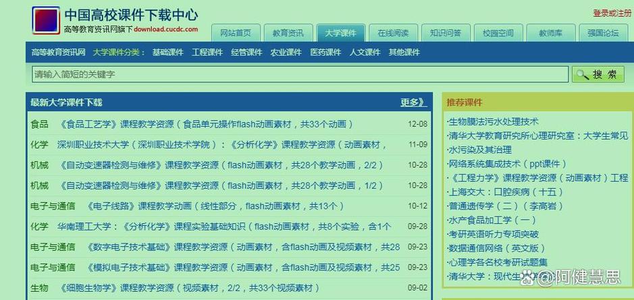Open 自动变速器检测与维修 link ending 2/2
Viewport: 634px width, 300px height.
[x=220, y=166]
